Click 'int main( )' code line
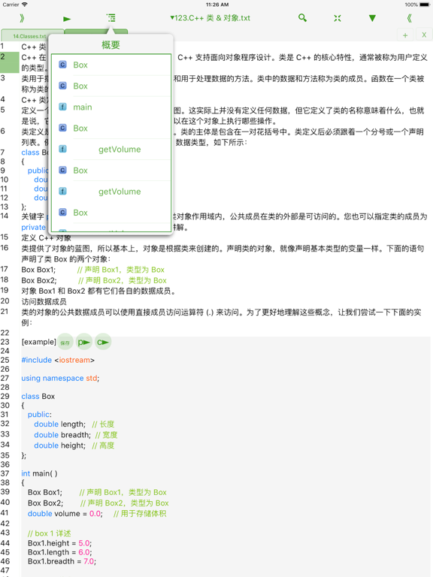The height and width of the screenshot is (577, 433). pyautogui.click(x=39, y=473)
